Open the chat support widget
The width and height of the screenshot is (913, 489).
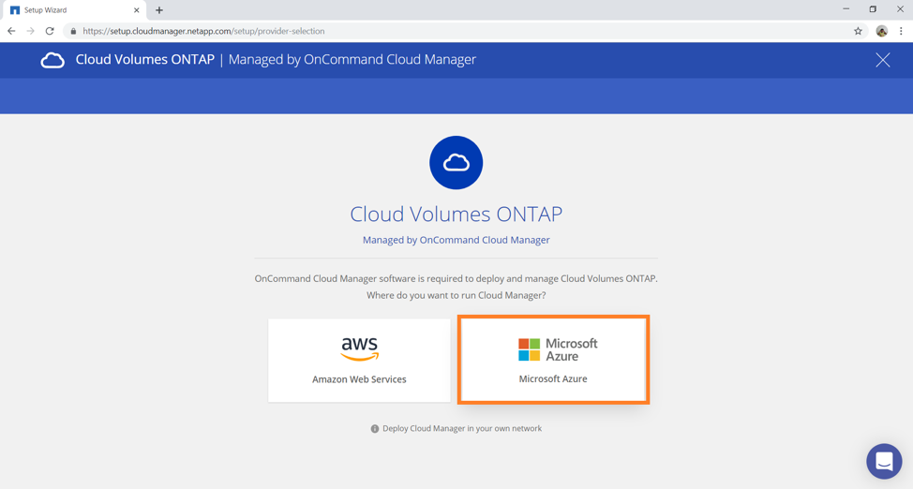pos(883,461)
